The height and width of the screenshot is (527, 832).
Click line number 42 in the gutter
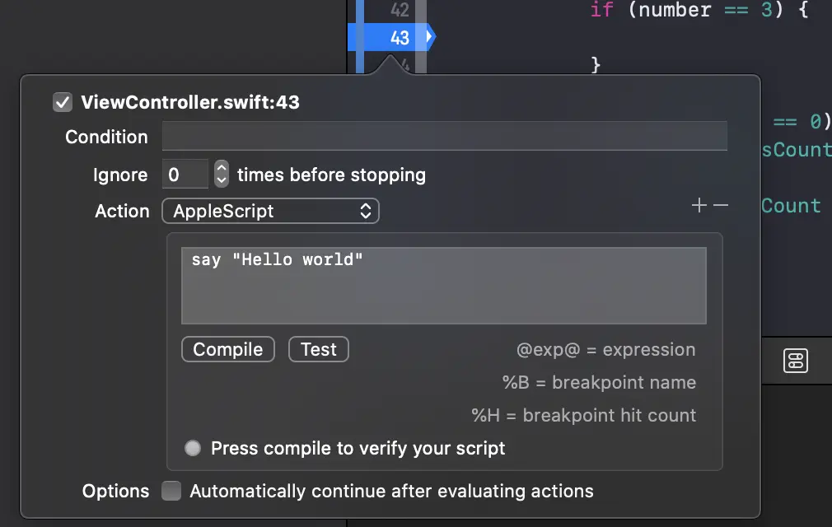click(x=400, y=11)
